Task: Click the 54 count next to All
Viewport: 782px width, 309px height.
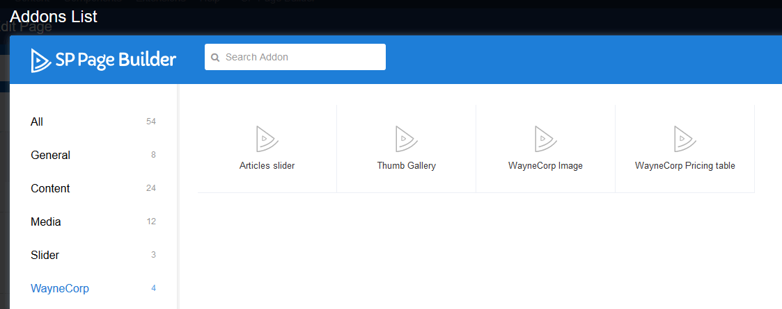Action: pos(150,122)
